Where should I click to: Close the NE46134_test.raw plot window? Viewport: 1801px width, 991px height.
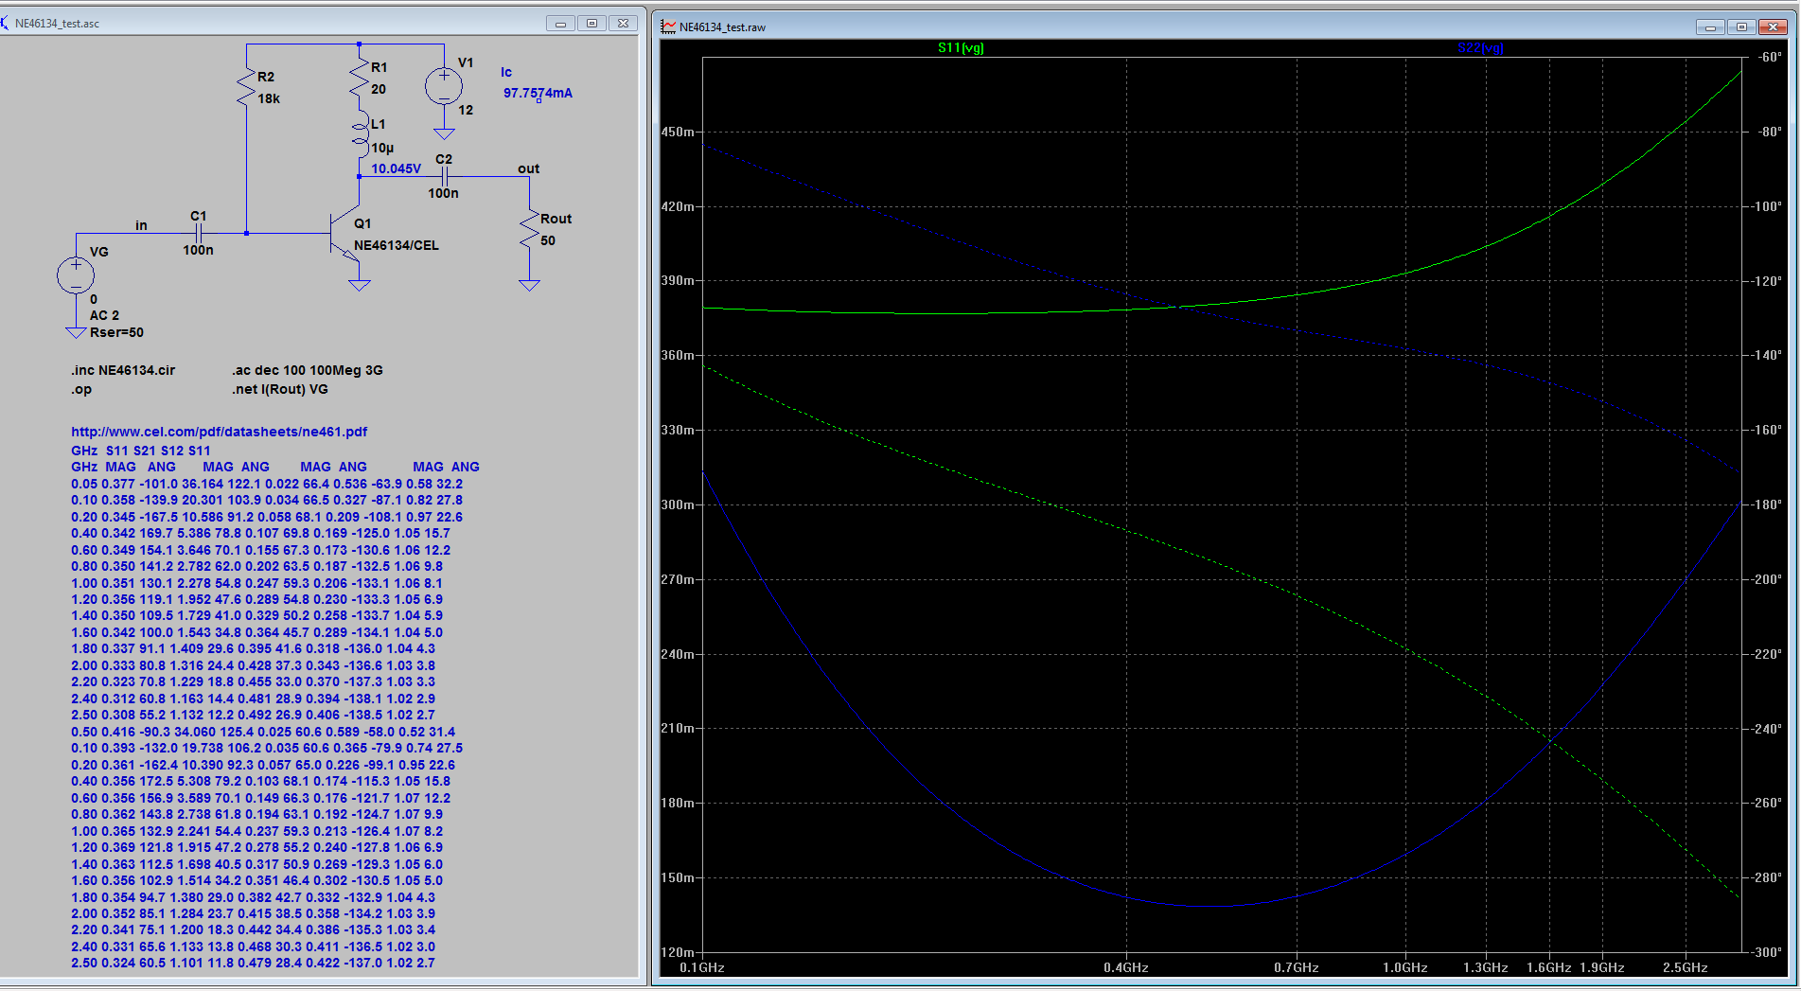tap(1773, 27)
